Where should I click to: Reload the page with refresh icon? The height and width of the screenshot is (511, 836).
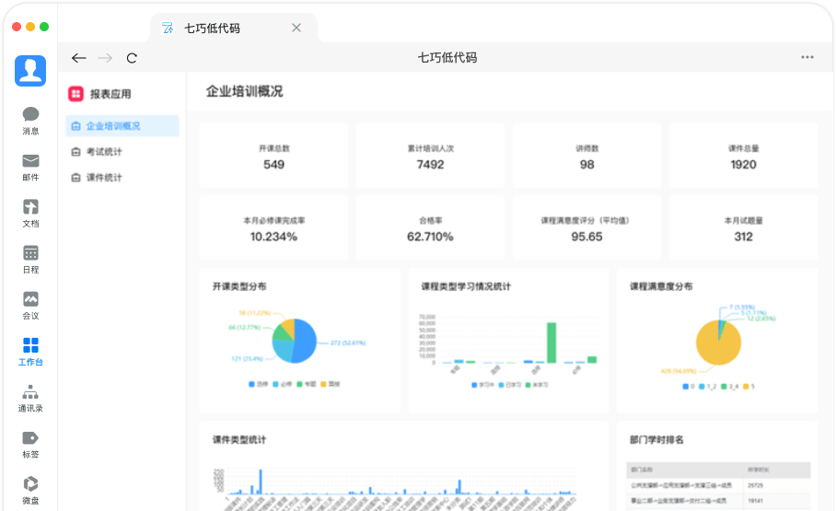(x=132, y=58)
